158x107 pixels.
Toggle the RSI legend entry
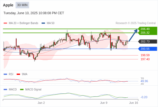pos(8,74)
